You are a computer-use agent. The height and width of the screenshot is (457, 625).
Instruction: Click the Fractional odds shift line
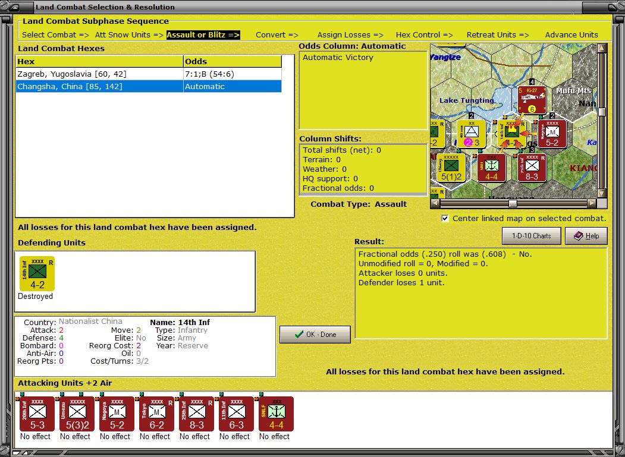tap(338, 188)
